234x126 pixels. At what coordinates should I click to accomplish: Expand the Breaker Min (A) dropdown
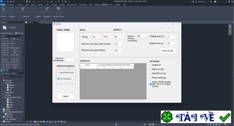[171, 43]
